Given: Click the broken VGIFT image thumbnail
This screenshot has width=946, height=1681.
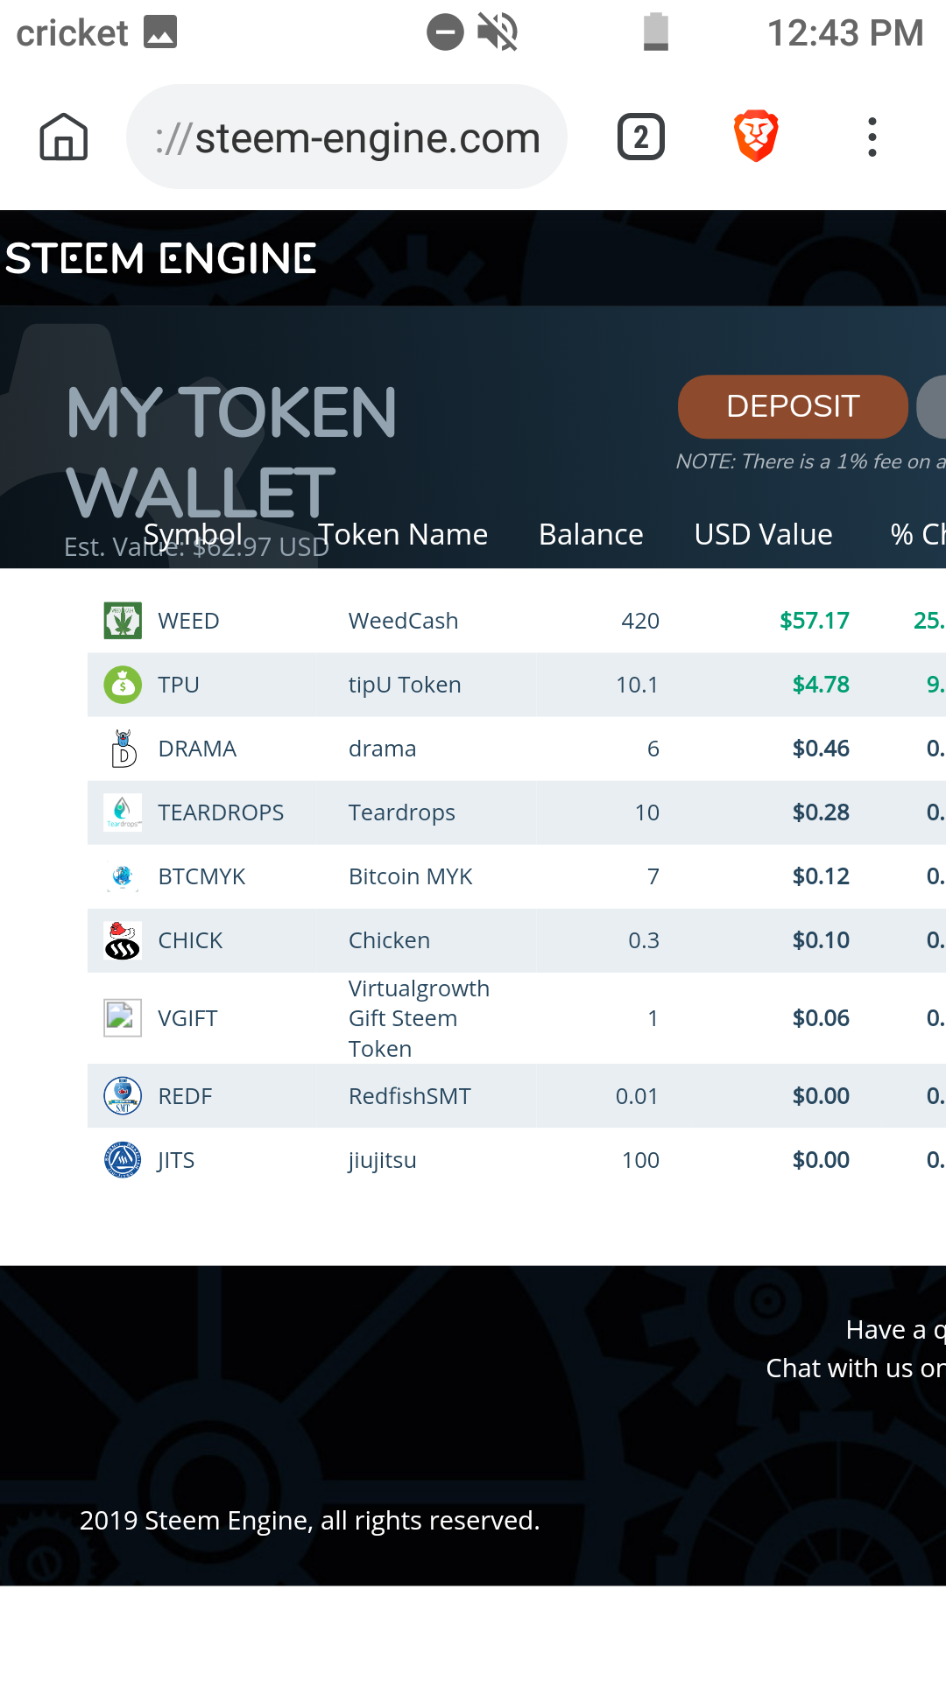Looking at the screenshot, I should [123, 1018].
